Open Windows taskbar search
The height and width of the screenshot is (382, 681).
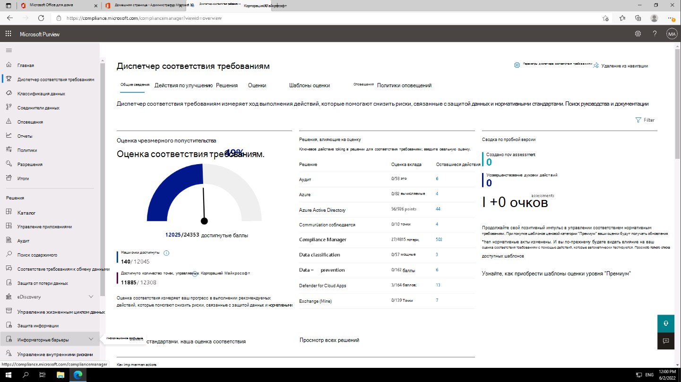coord(26,375)
